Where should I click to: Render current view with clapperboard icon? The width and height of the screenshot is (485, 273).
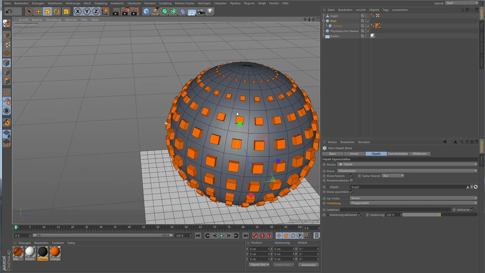point(116,11)
